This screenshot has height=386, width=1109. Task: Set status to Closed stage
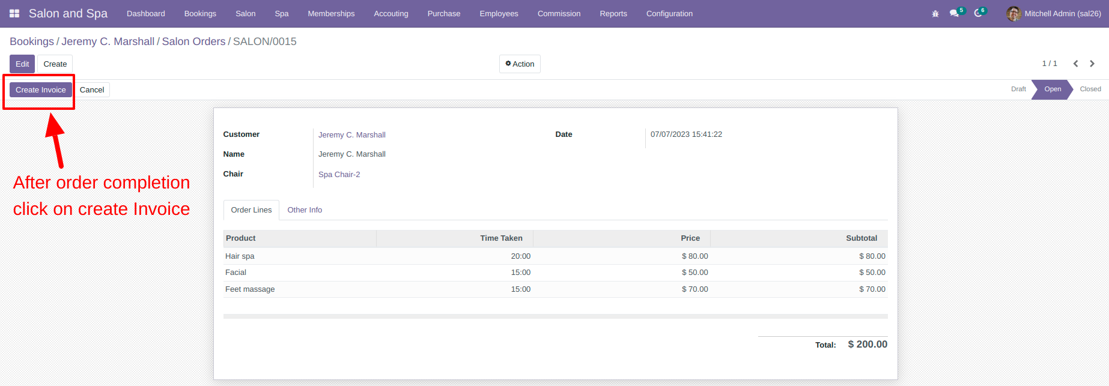1090,89
